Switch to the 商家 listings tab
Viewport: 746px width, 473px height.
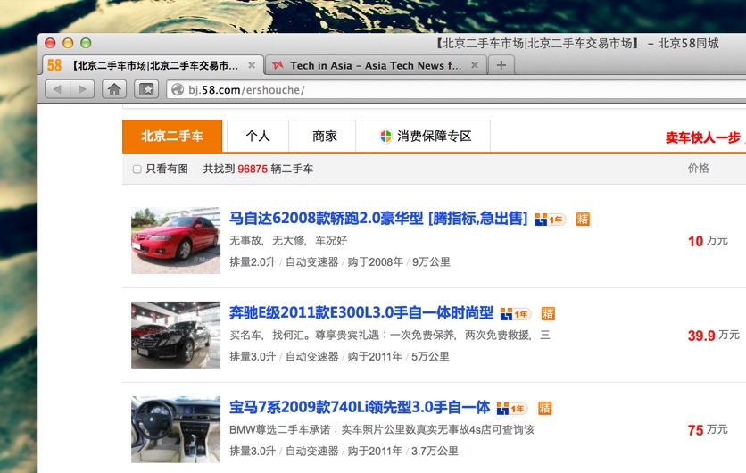coord(325,136)
